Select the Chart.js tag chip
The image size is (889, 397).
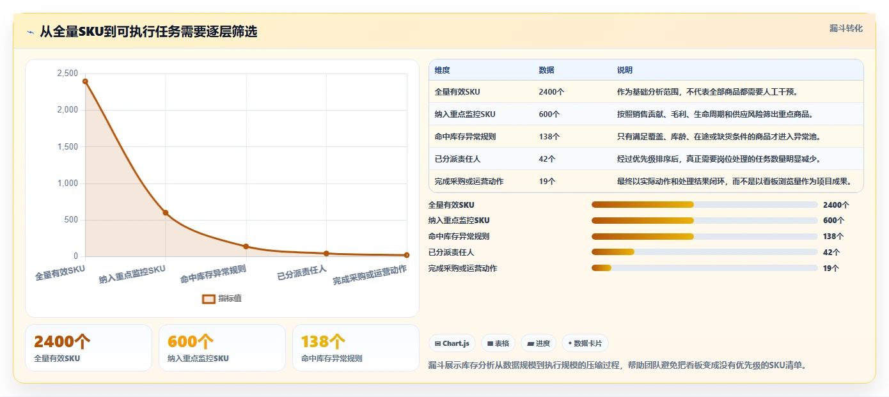[x=452, y=343]
